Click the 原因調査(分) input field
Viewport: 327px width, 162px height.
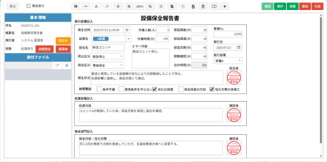pyautogui.click(x=199, y=30)
